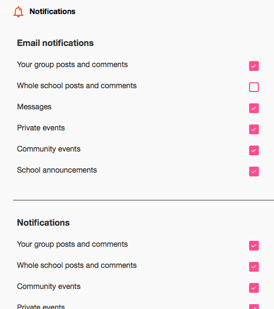The image size is (274, 309).
Task: Click lower section 'Your group posts and comments' label
Action: pos(73,245)
